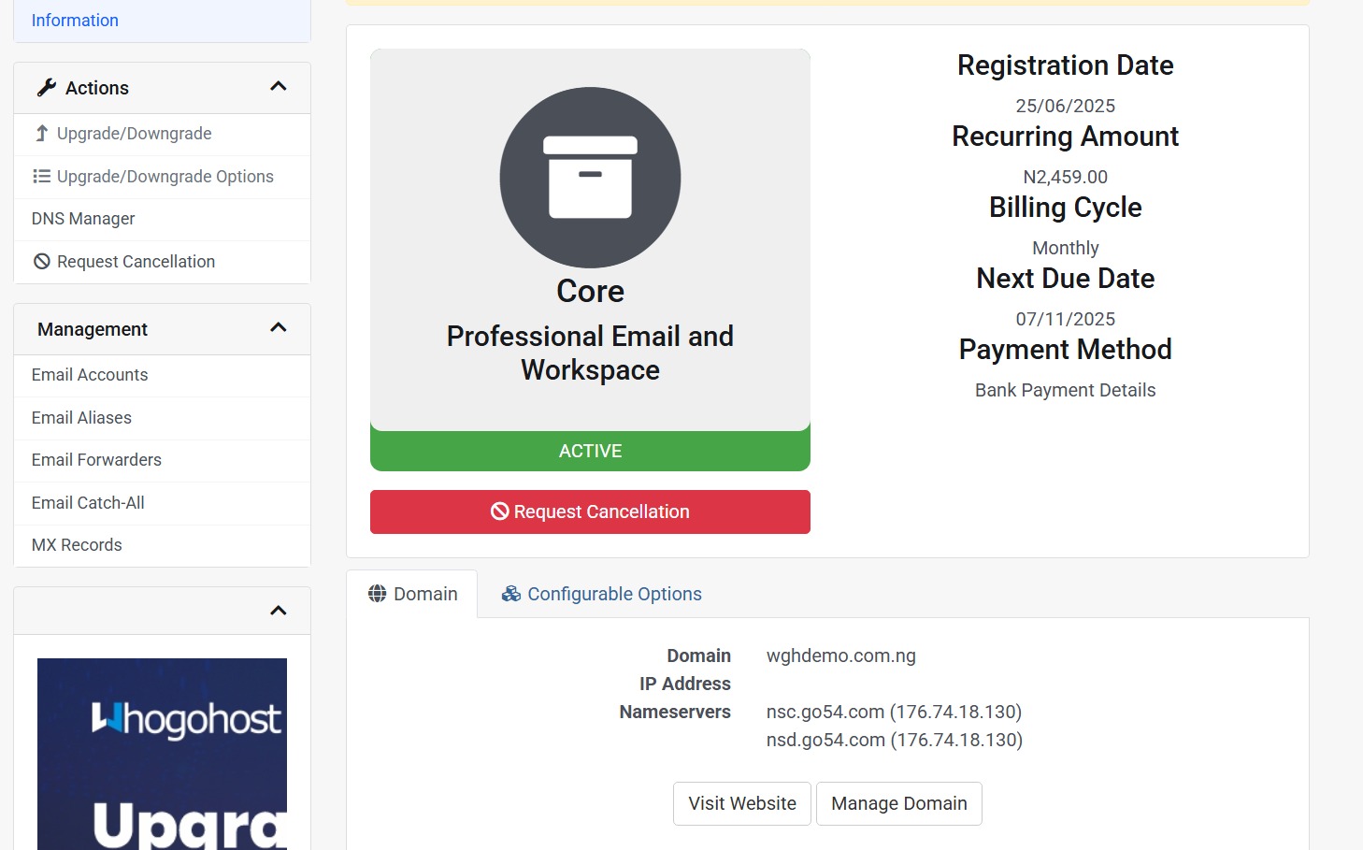Viewport: 1363px width, 850px height.
Task: Open MX Records from the sidebar
Action: tap(77, 545)
